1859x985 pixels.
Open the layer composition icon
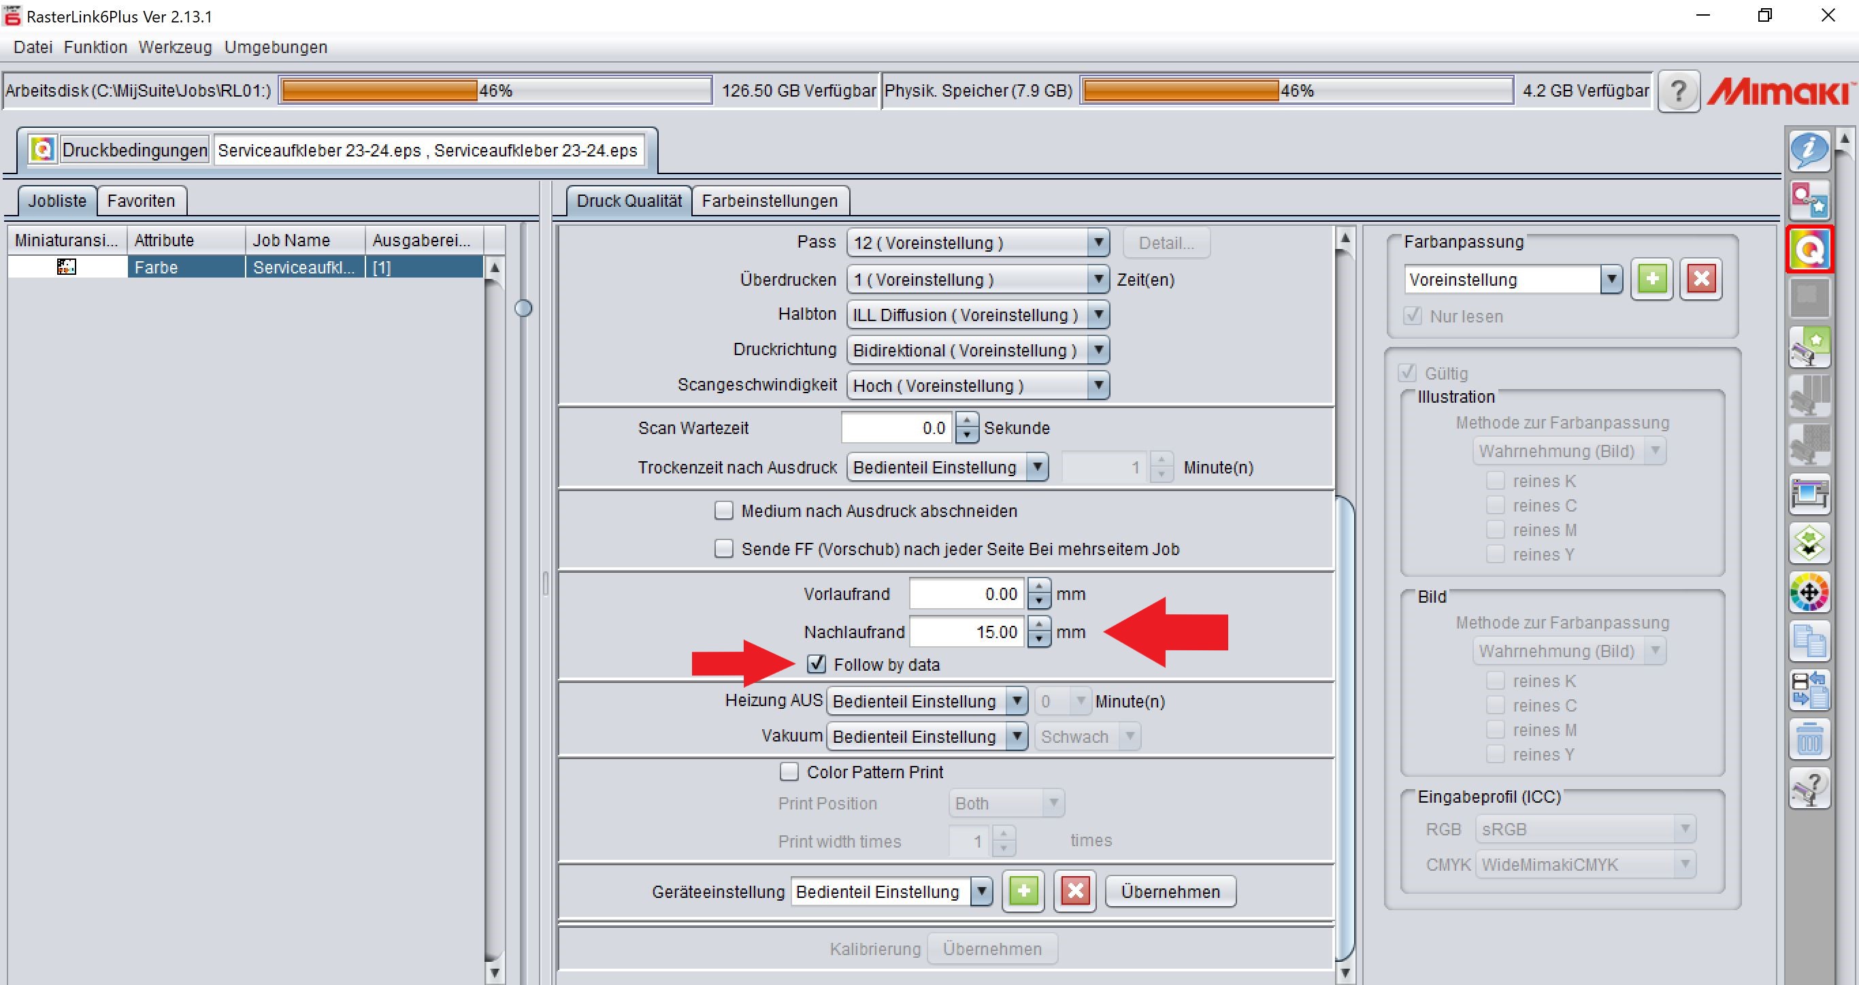[x=1809, y=544]
